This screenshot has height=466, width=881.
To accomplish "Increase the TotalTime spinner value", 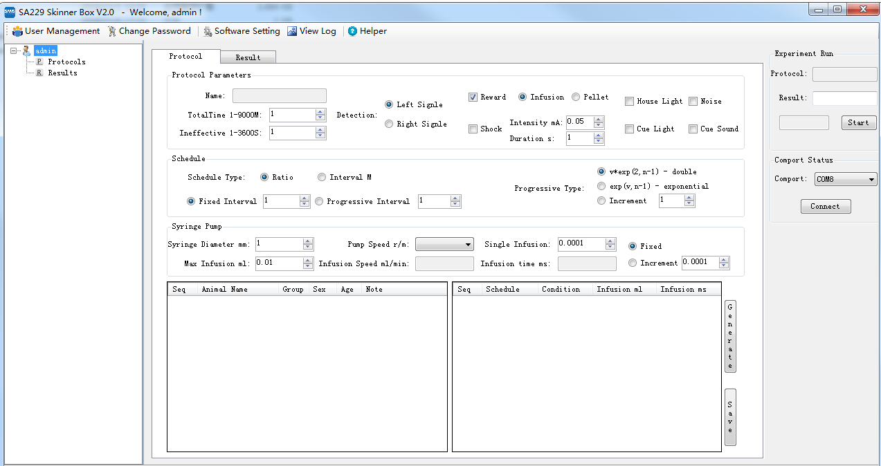I will click(x=320, y=111).
